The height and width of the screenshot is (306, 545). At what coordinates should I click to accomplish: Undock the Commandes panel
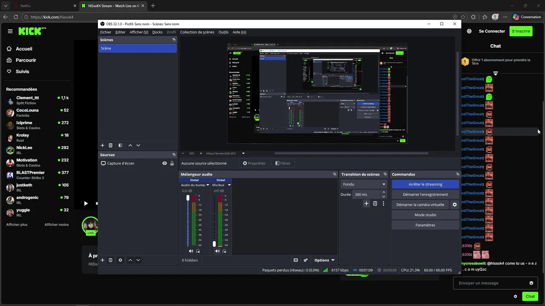point(458,174)
